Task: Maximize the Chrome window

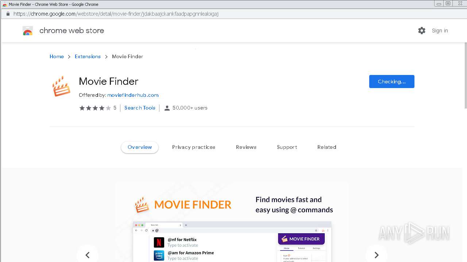Action: [x=448, y=3]
